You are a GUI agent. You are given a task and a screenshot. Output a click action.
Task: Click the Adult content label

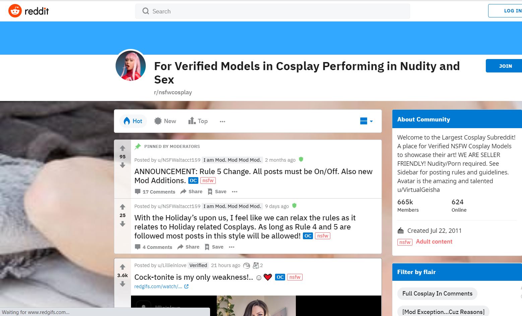tap(434, 242)
